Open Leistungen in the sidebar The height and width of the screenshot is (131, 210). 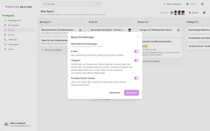point(18,45)
